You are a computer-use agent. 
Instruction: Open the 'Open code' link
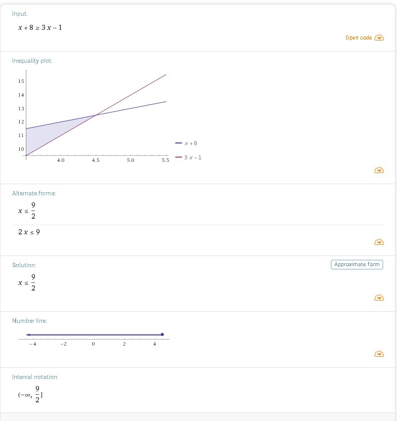359,37
